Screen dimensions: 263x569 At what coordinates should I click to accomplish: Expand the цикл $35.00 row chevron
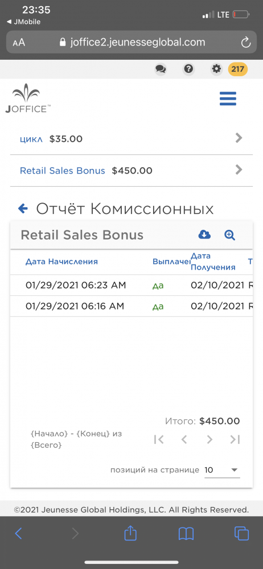tap(239, 138)
